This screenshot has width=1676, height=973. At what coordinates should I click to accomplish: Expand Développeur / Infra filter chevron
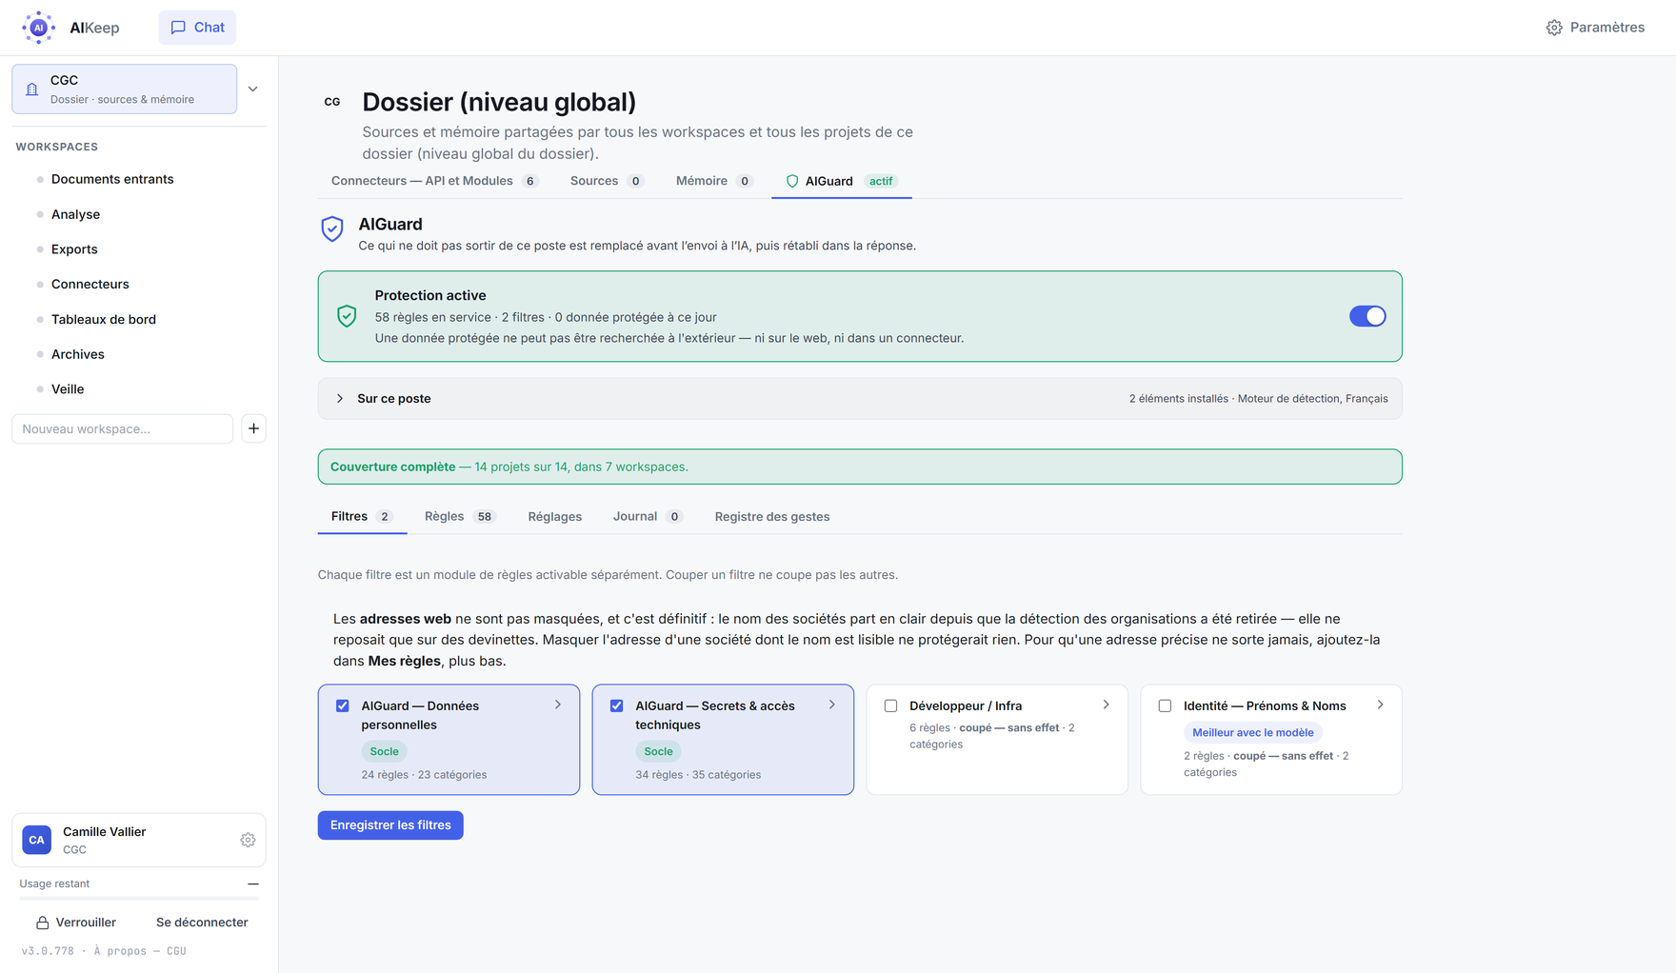(x=1107, y=705)
